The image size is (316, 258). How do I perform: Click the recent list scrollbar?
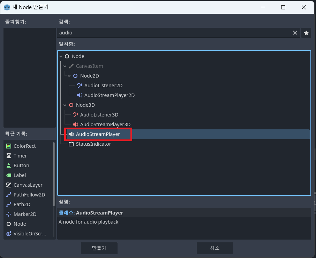[x=54, y=174]
